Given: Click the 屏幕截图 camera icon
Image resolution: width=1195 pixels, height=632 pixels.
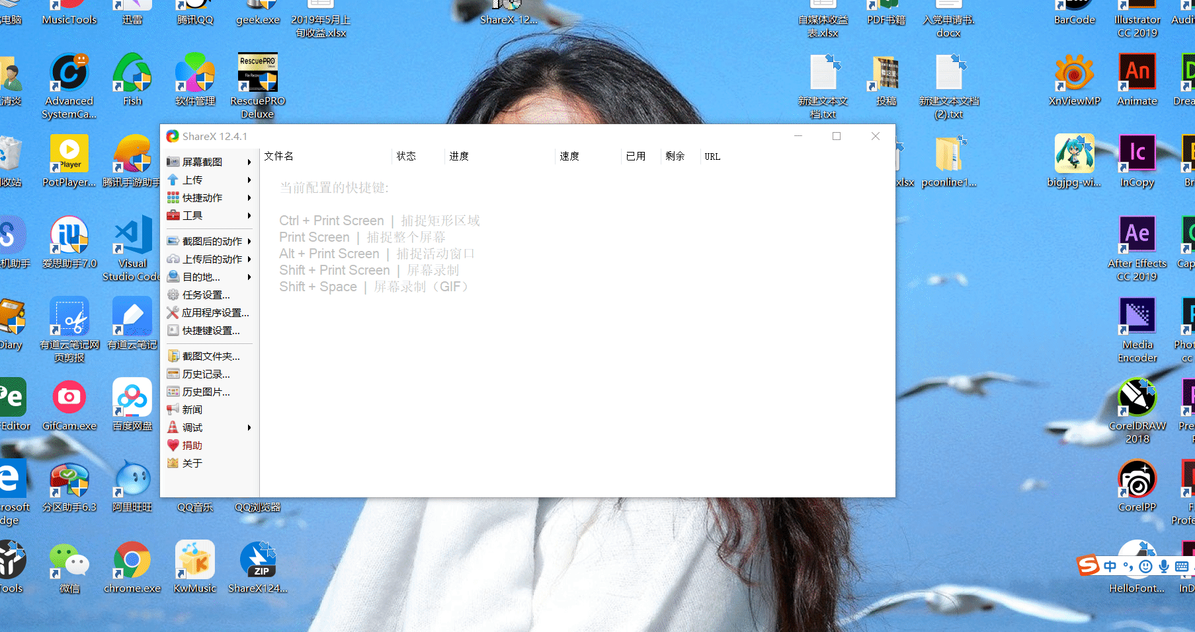Looking at the screenshot, I should (173, 162).
